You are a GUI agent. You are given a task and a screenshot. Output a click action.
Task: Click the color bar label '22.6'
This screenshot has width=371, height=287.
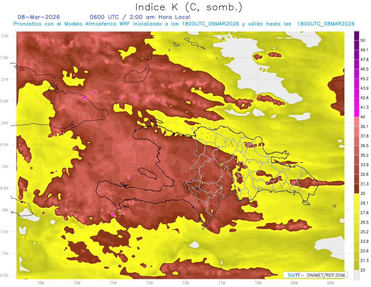[x=365, y=251]
